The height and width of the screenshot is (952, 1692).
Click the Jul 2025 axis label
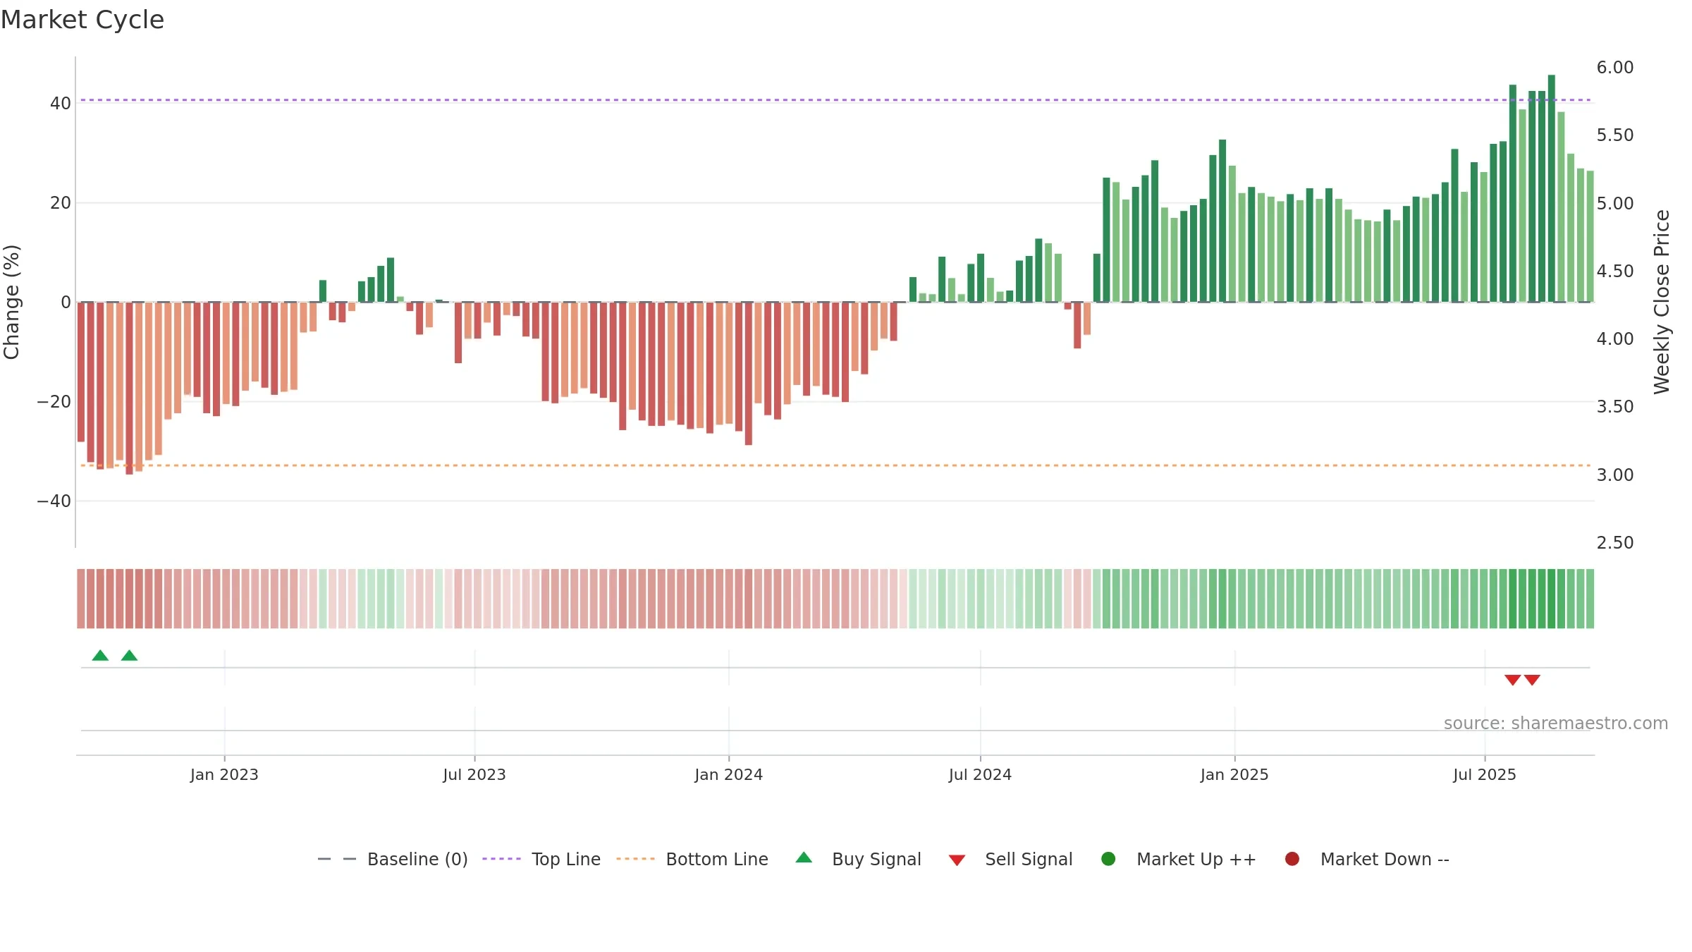(1485, 774)
